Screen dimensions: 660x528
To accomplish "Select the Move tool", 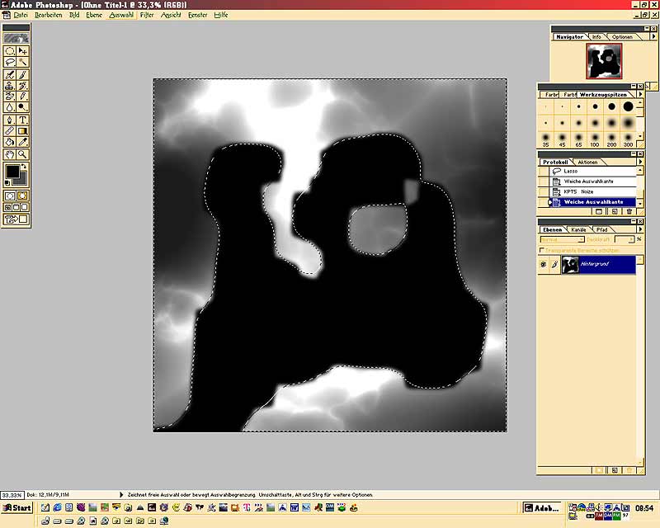I will [23, 50].
